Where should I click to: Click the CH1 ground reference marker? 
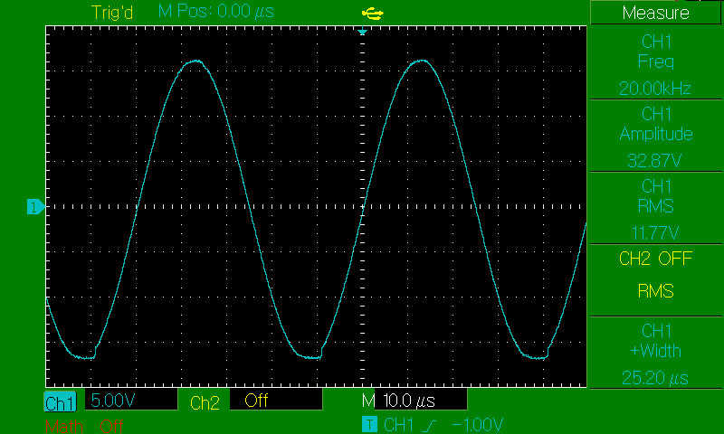[34, 208]
